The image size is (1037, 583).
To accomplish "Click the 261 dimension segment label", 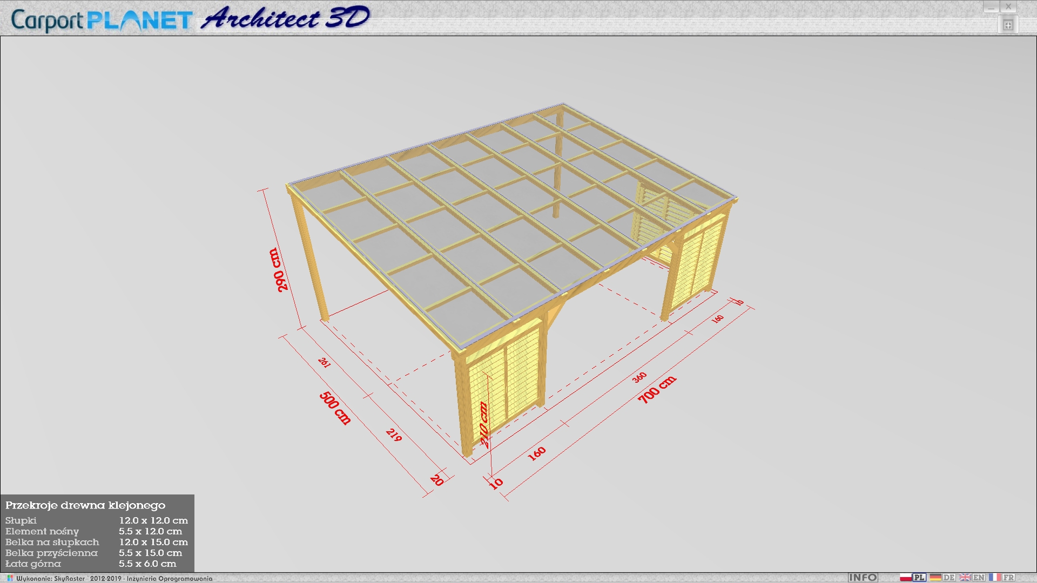I will [324, 362].
